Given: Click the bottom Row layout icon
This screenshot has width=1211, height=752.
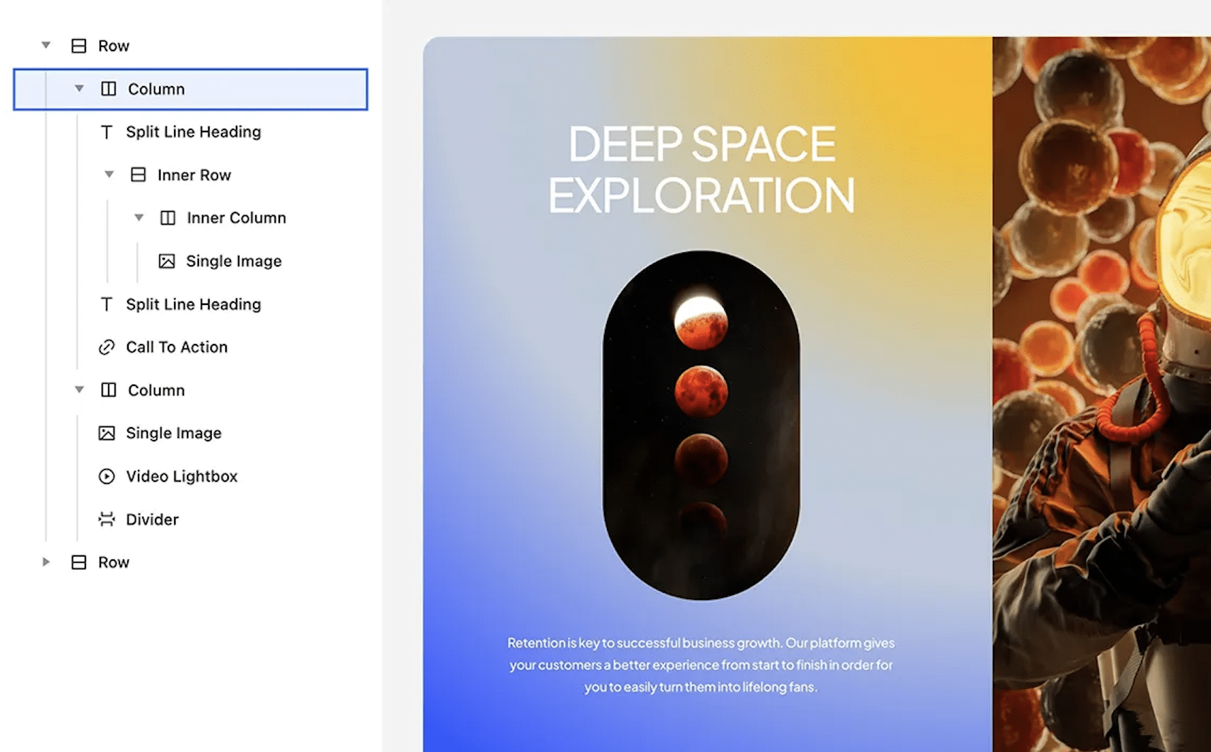Looking at the screenshot, I should point(79,563).
